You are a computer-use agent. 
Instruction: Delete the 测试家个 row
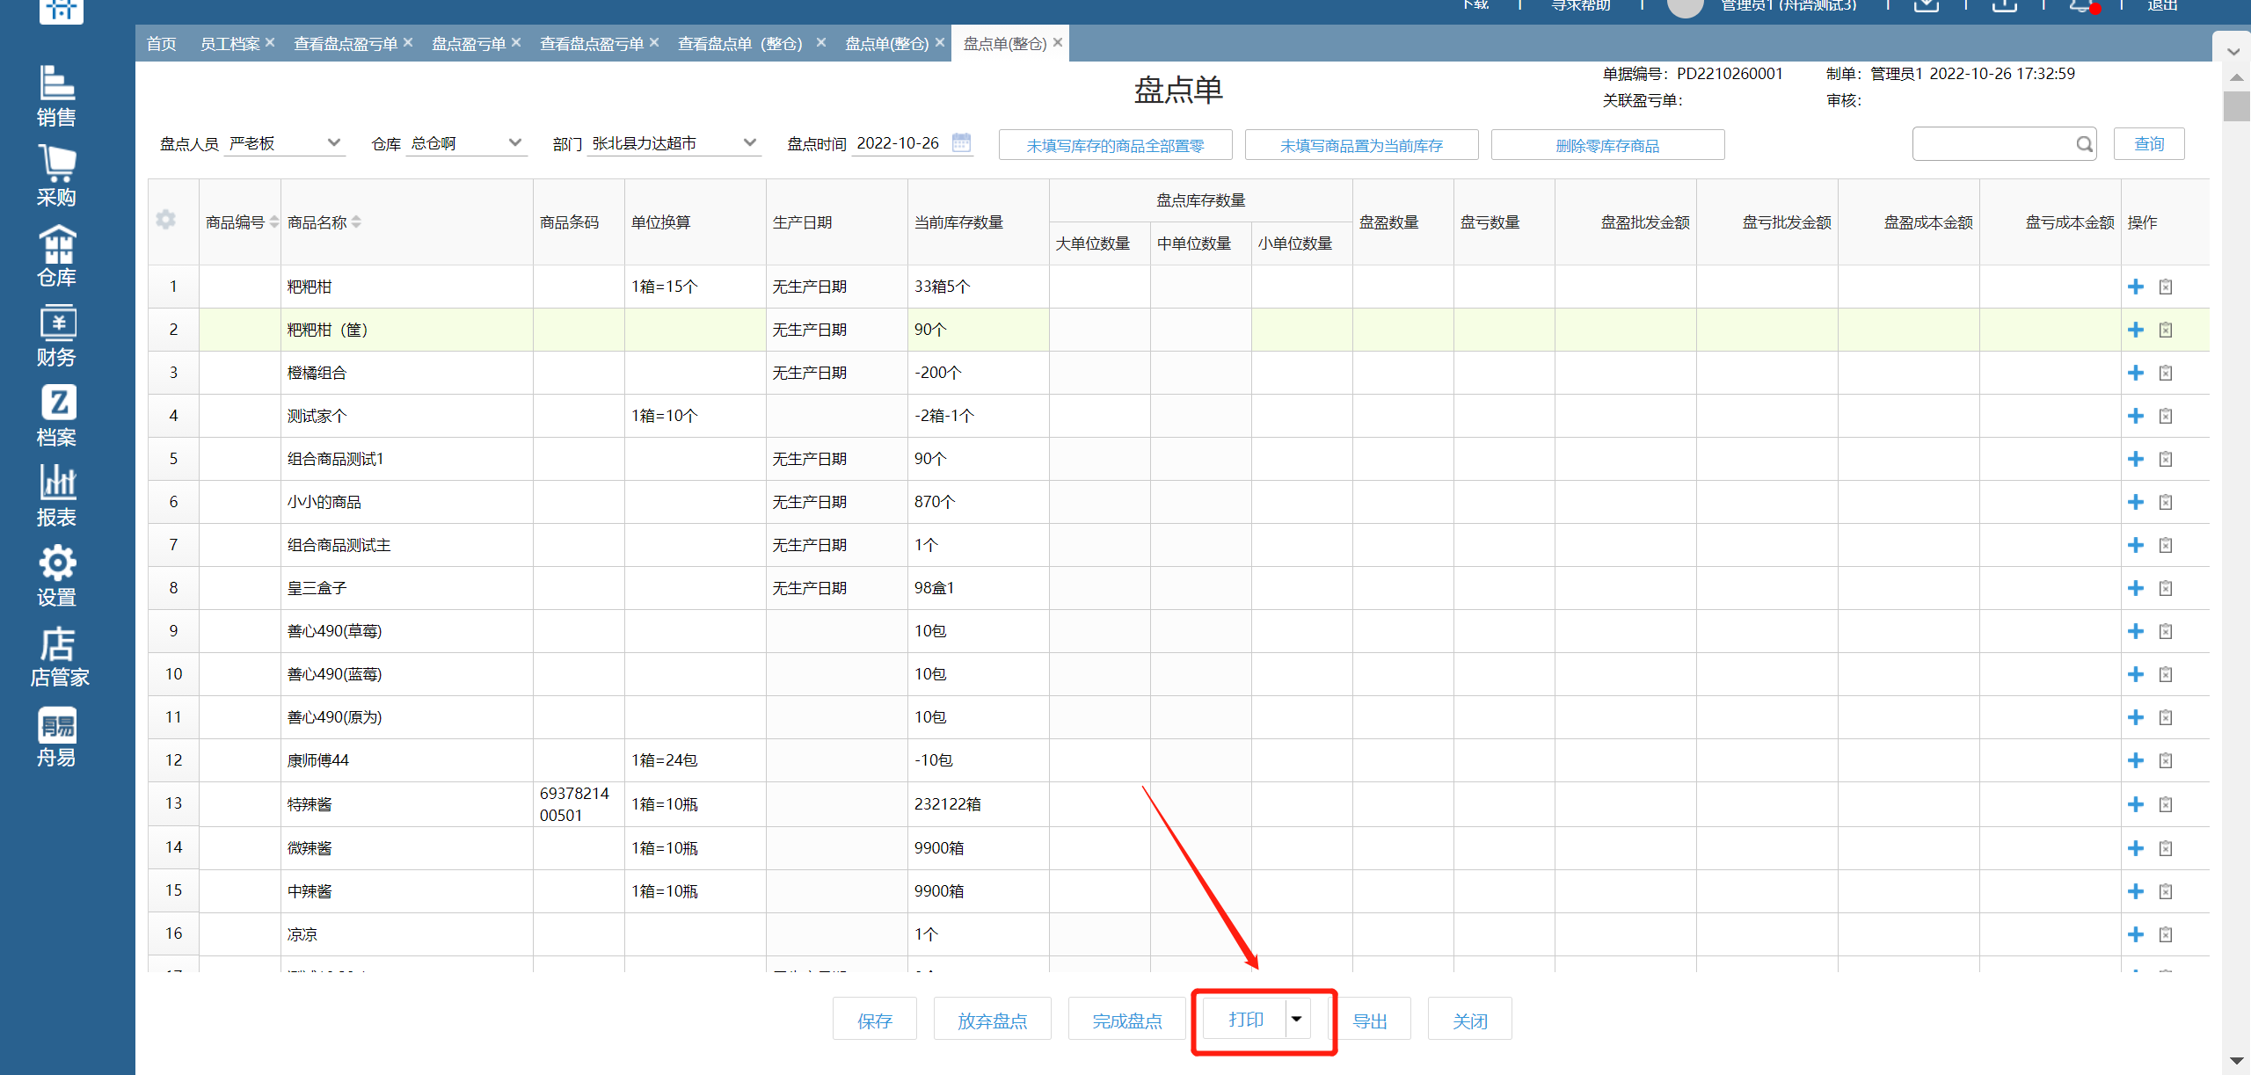pyautogui.click(x=2166, y=416)
